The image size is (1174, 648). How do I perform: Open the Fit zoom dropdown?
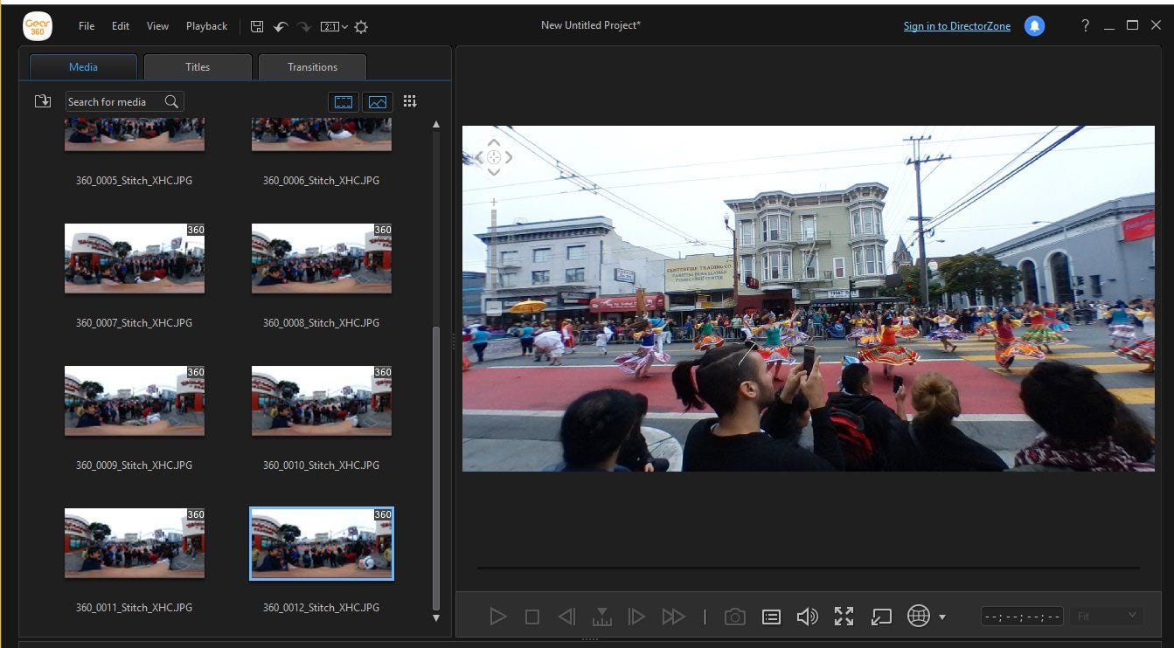tap(1107, 616)
